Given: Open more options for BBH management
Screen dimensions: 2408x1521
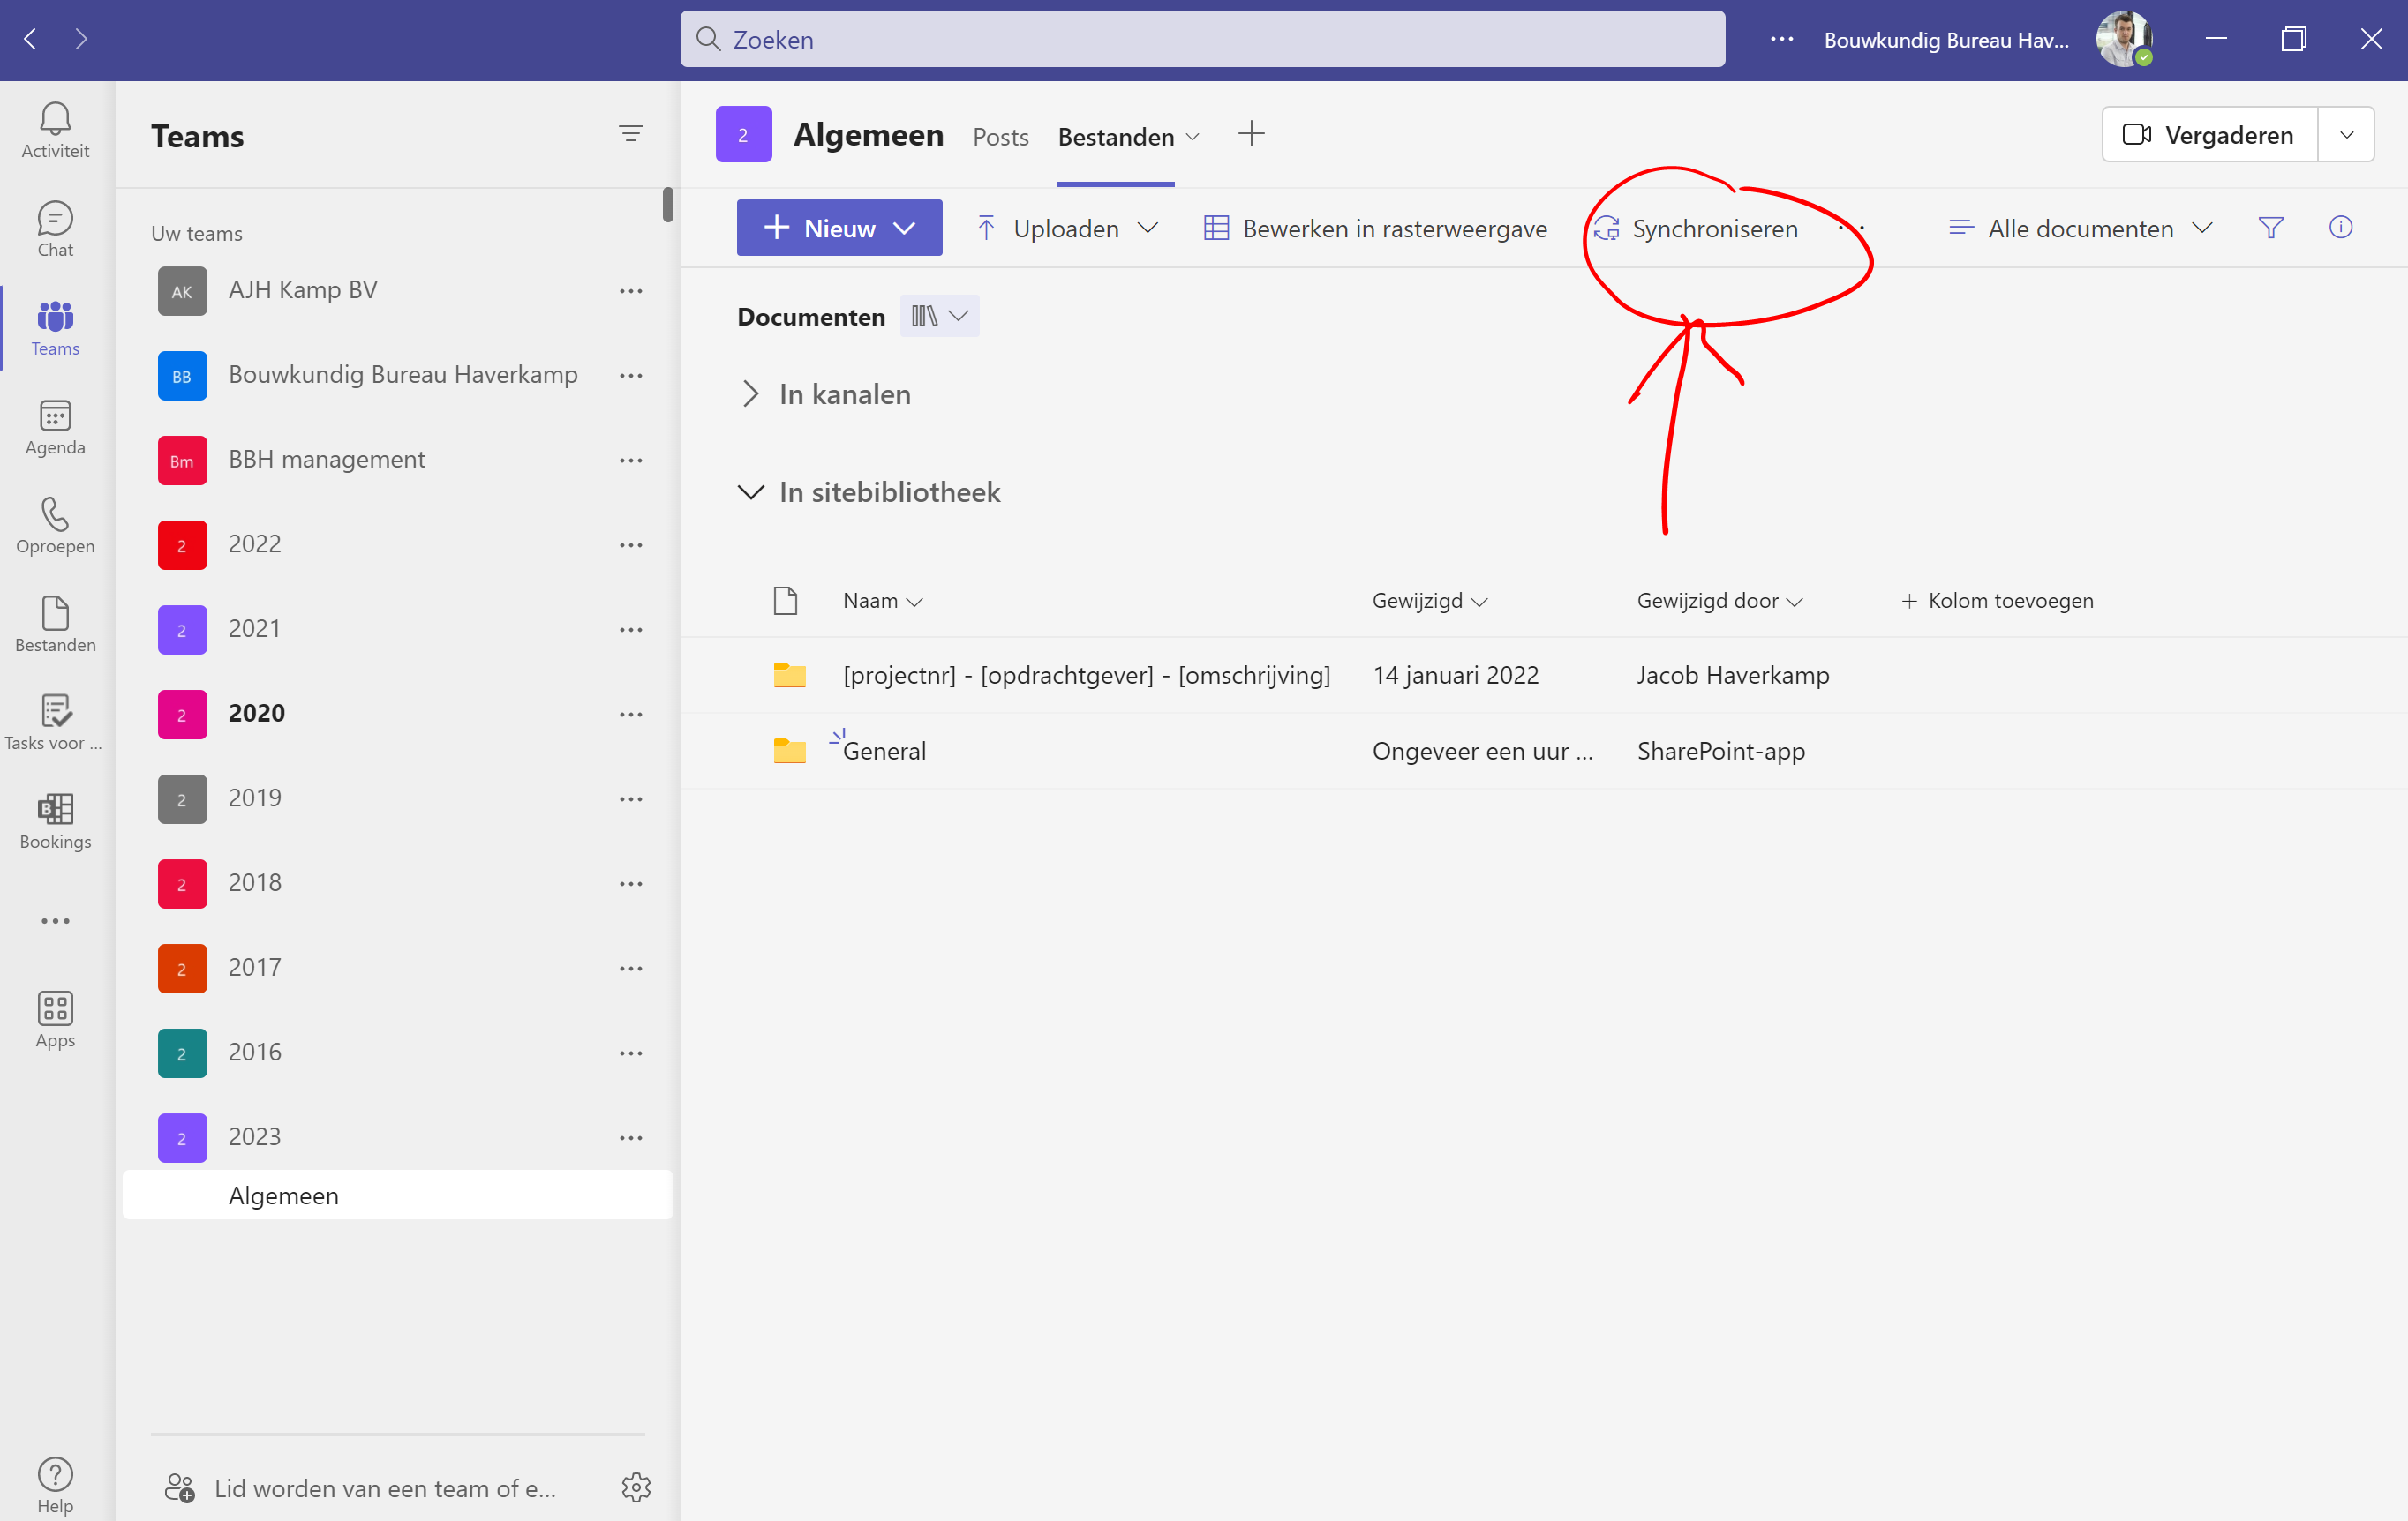Looking at the screenshot, I should pyautogui.click(x=631, y=461).
